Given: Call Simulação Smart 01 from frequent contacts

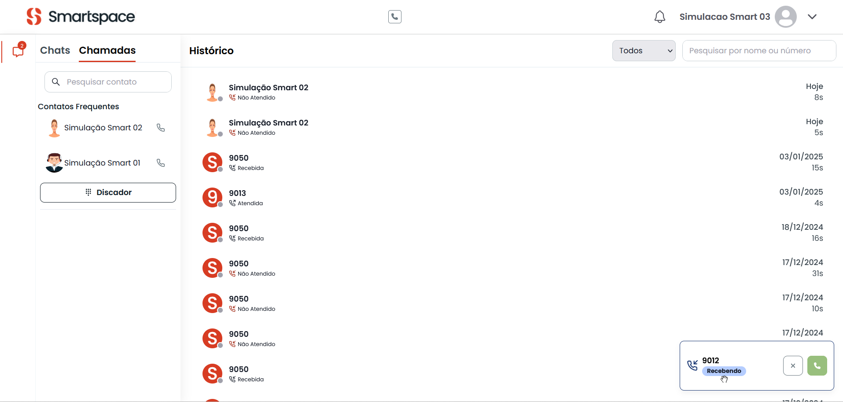Looking at the screenshot, I should pos(161,163).
